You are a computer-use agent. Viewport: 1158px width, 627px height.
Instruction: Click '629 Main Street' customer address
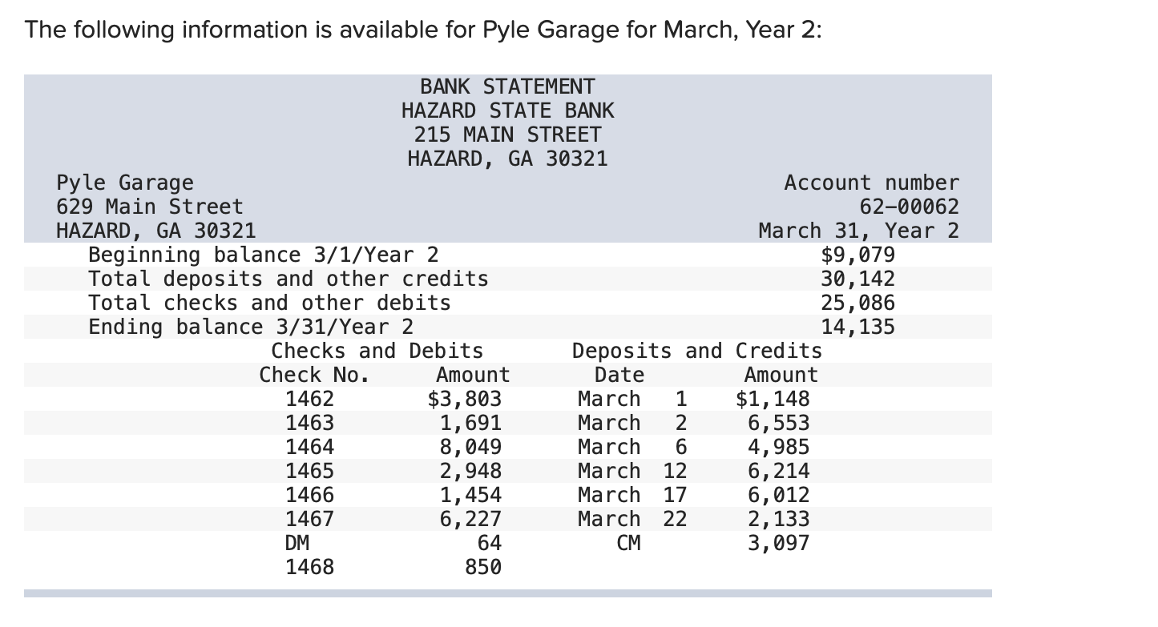149,207
